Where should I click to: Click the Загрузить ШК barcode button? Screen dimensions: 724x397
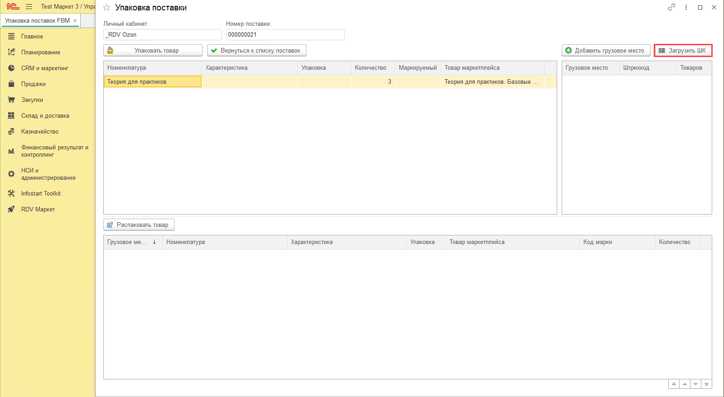coord(683,51)
